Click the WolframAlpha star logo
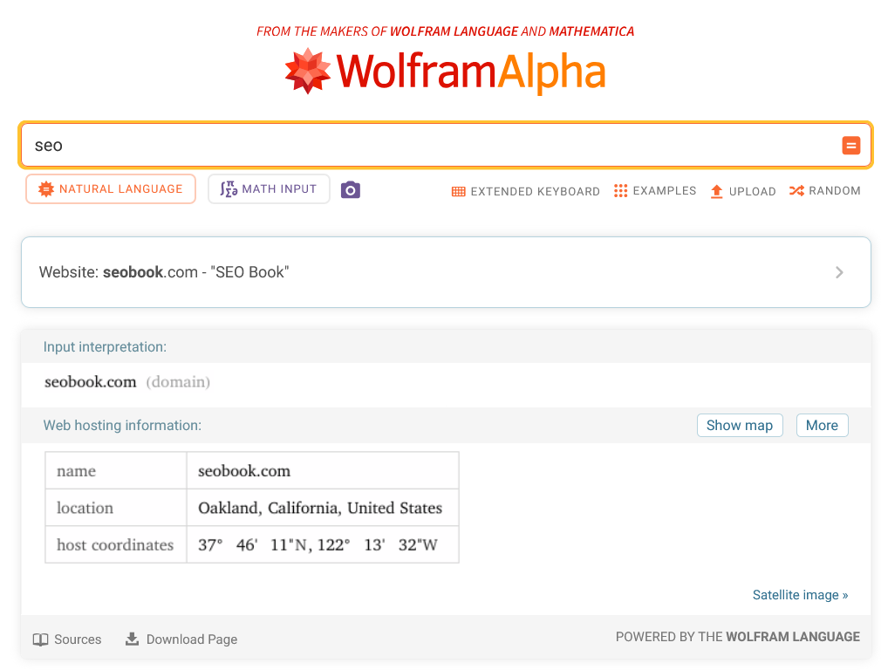The height and width of the screenshot is (670, 881). [307, 71]
